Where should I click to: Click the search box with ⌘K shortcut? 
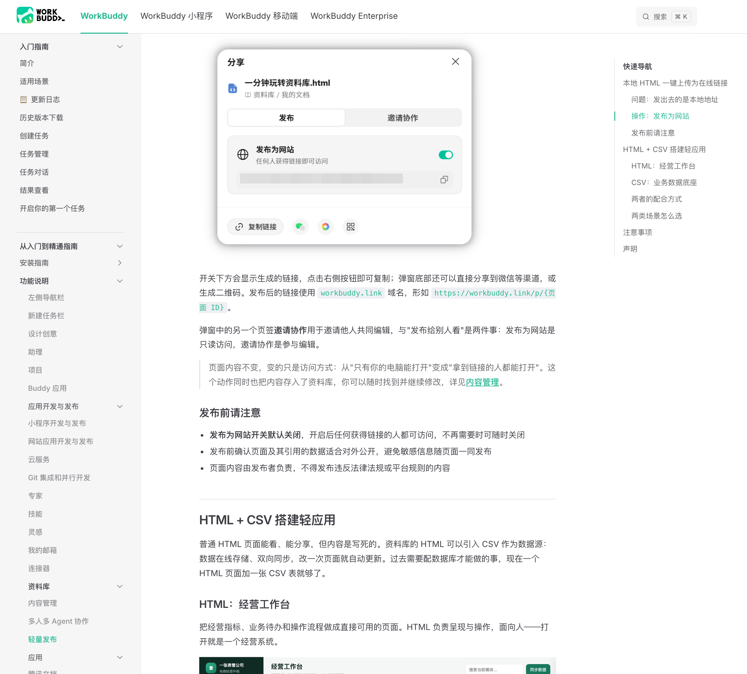point(666,17)
